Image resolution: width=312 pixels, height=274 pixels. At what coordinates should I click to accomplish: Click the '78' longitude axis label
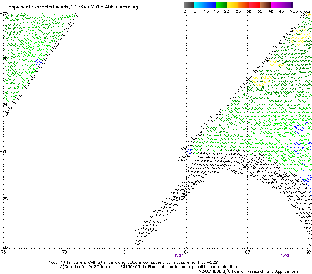pos(65,252)
